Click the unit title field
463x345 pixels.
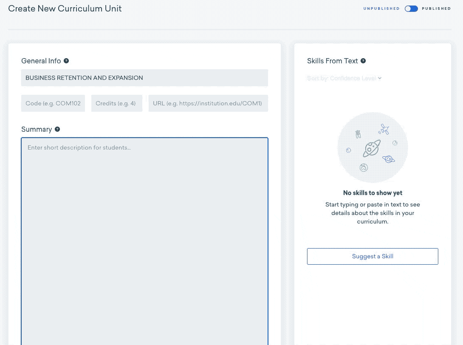click(x=144, y=78)
